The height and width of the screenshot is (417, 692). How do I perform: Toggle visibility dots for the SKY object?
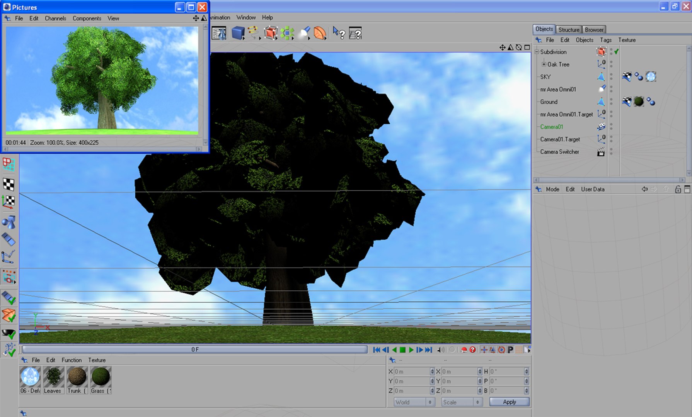point(611,77)
